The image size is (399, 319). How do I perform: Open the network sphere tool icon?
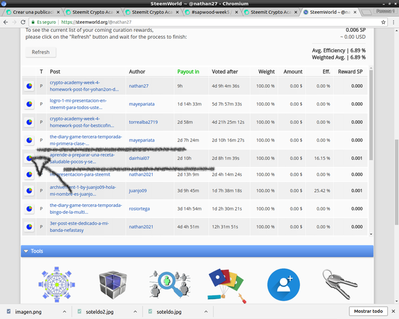click(57, 284)
